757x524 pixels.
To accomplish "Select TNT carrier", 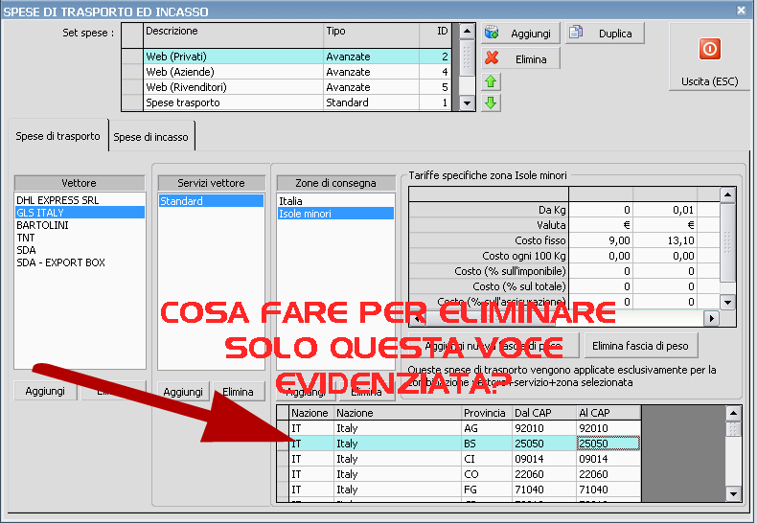I will click(80, 238).
